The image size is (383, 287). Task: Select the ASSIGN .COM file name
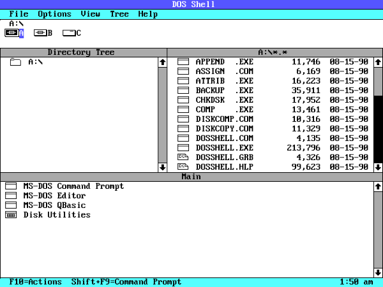(x=225, y=71)
